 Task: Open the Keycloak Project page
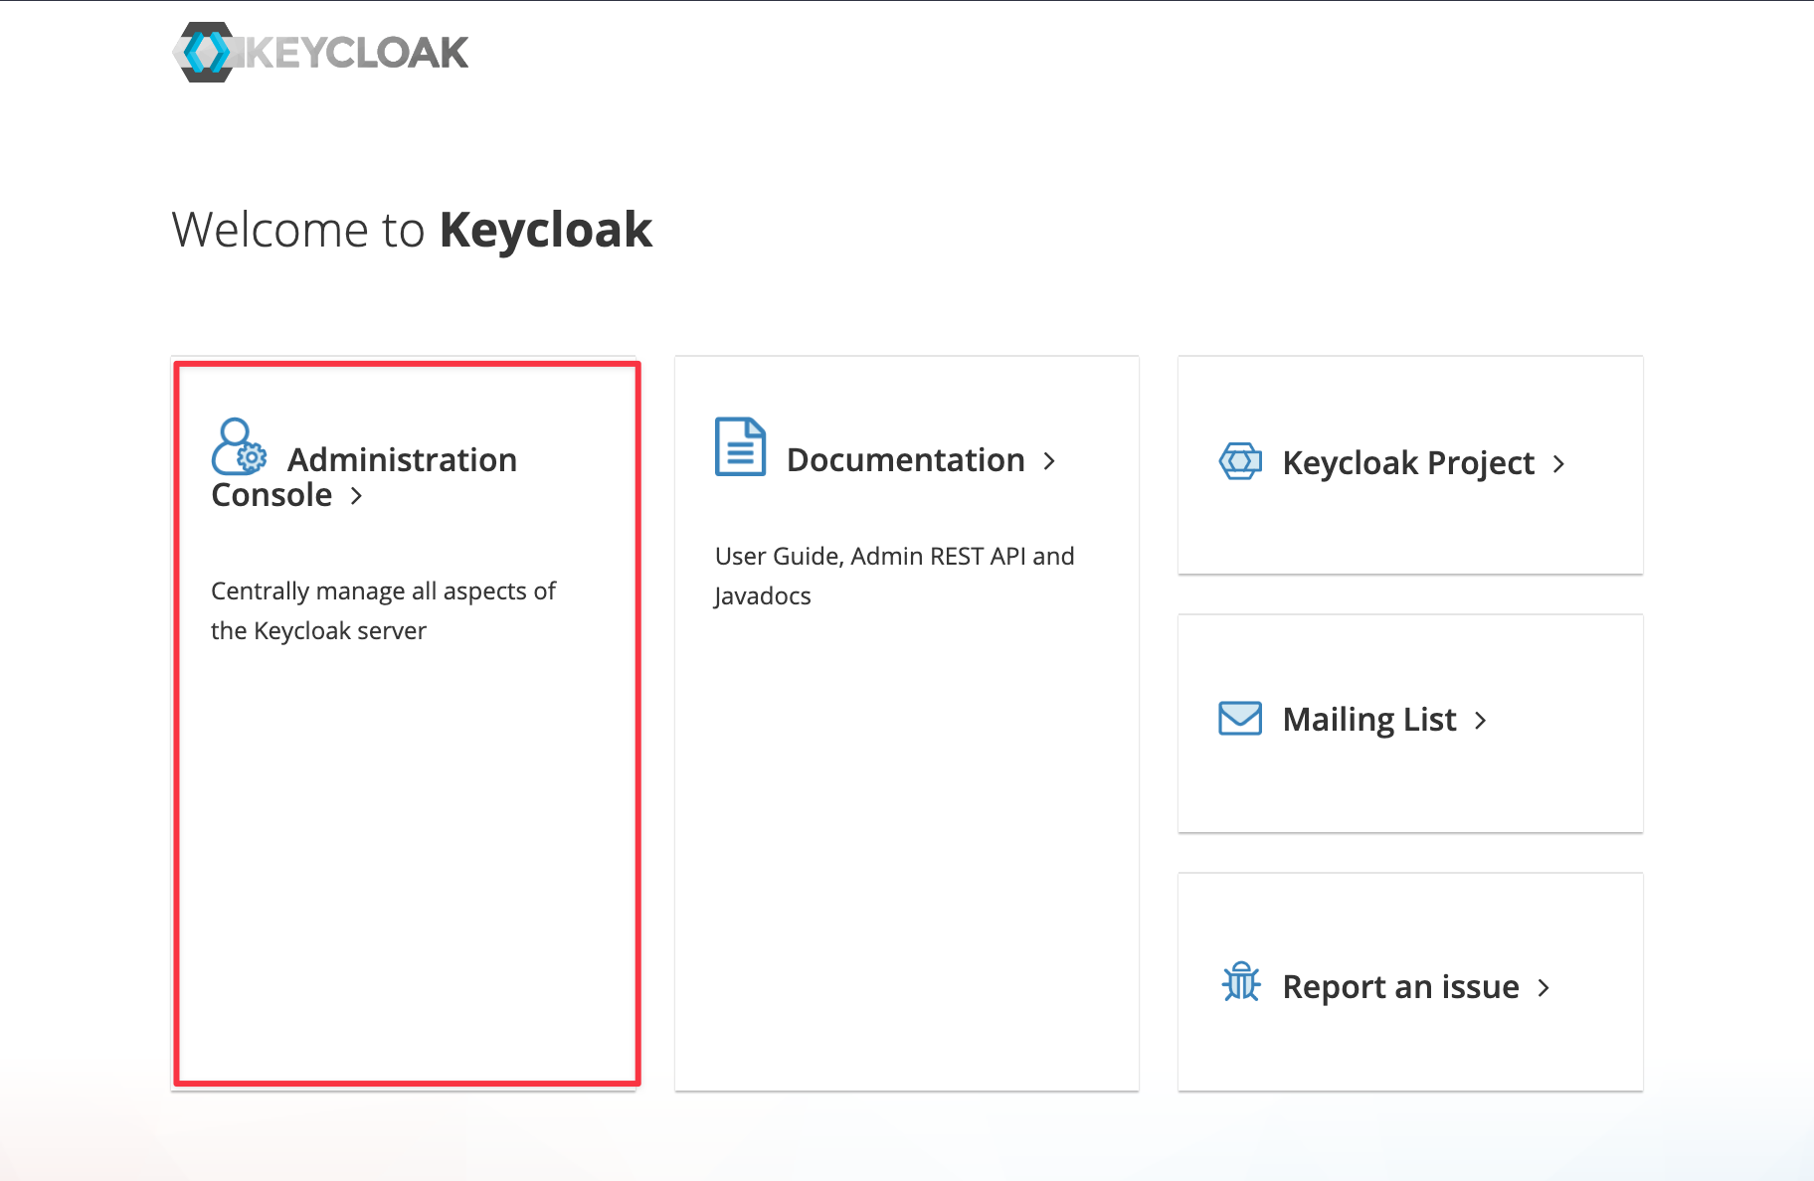click(x=1408, y=462)
